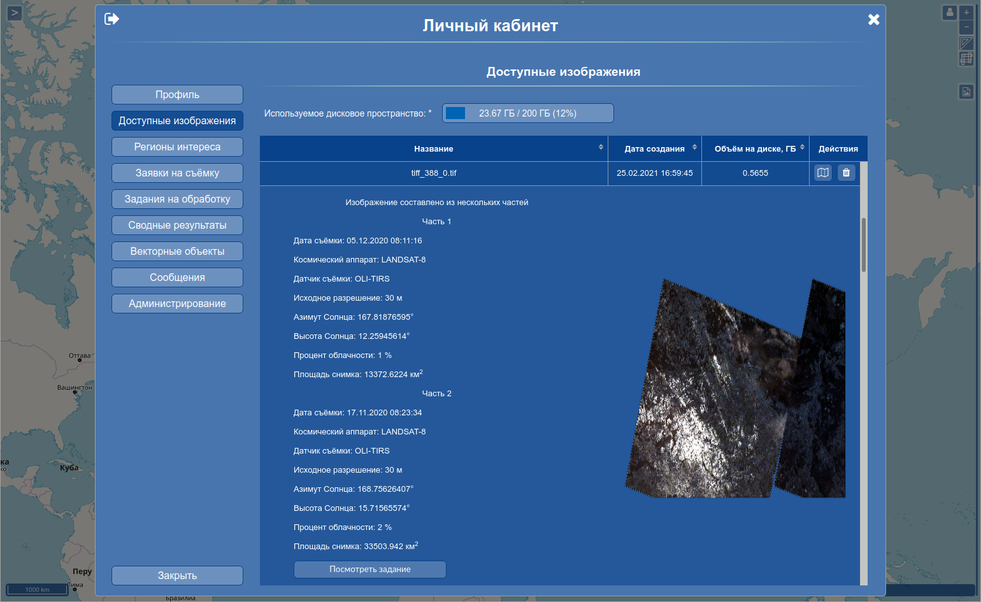Delete tiff_388_0.tif using the trash icon
This screenshot has height=602, width=981.
846,173
